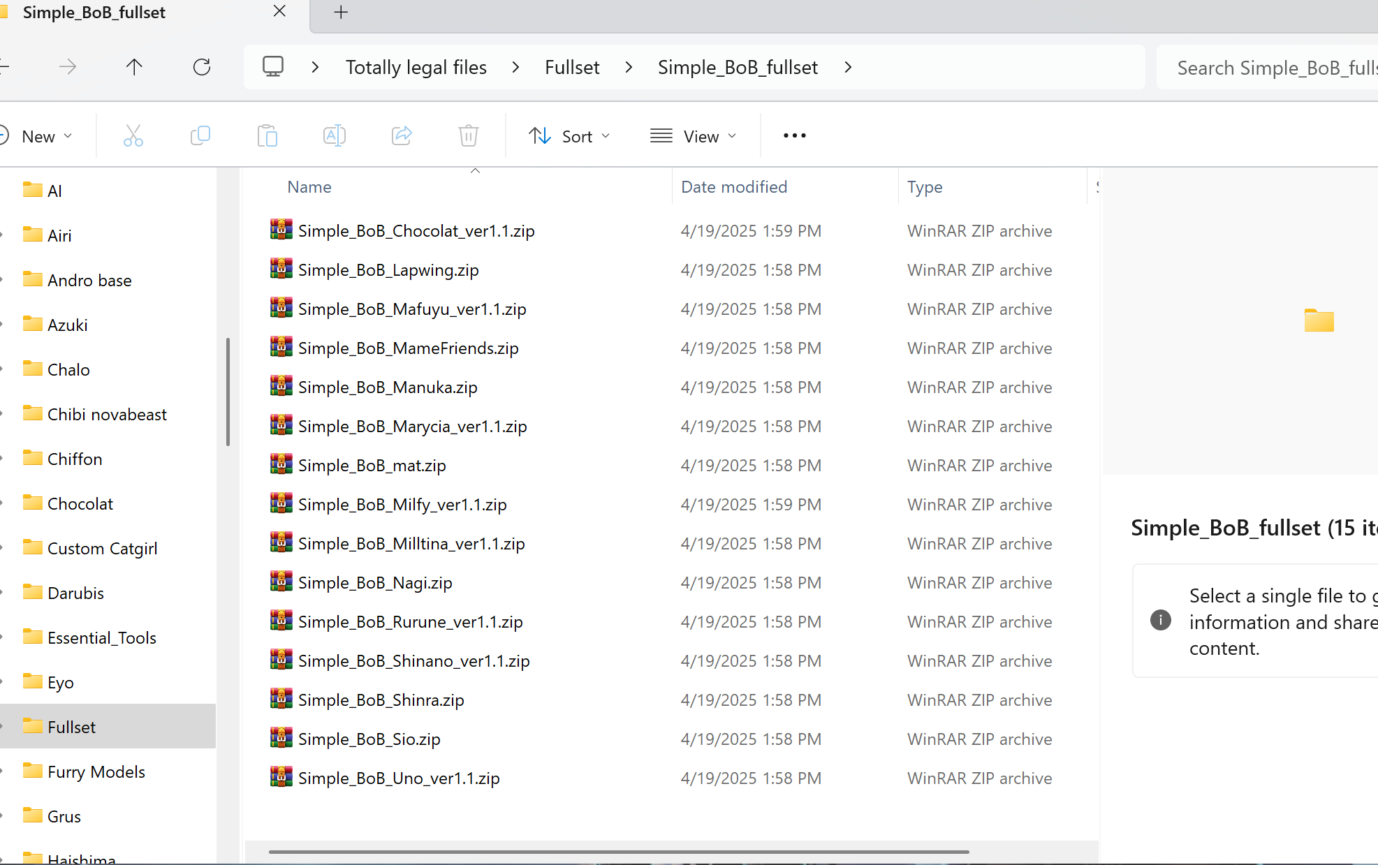Select the Essential_Tools folder
The height and width of the screenshot is (865, 1378).
click(108, 637)
